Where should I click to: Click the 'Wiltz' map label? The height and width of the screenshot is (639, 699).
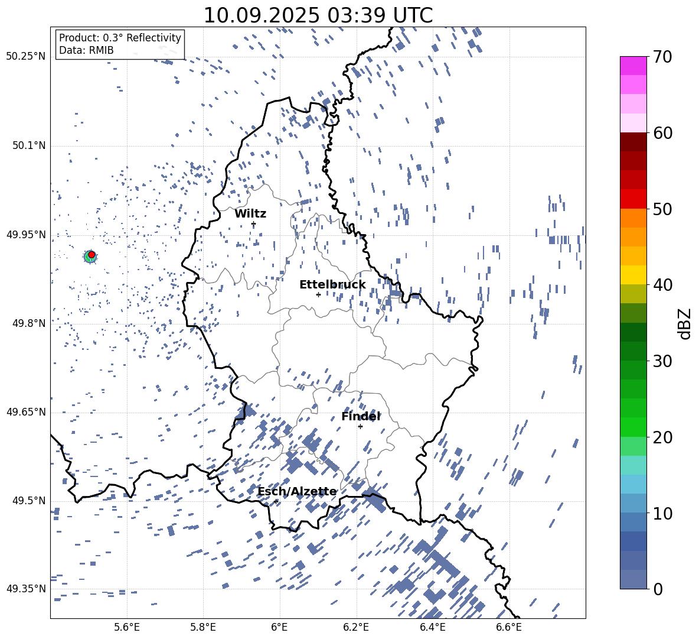click(250, 214)
